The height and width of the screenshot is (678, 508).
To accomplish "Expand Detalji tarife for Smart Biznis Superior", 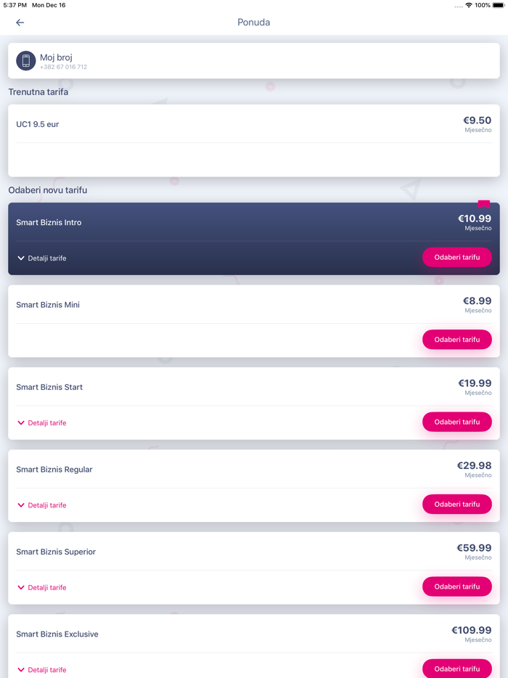I will pyautogui.click(x=41, y=587).
